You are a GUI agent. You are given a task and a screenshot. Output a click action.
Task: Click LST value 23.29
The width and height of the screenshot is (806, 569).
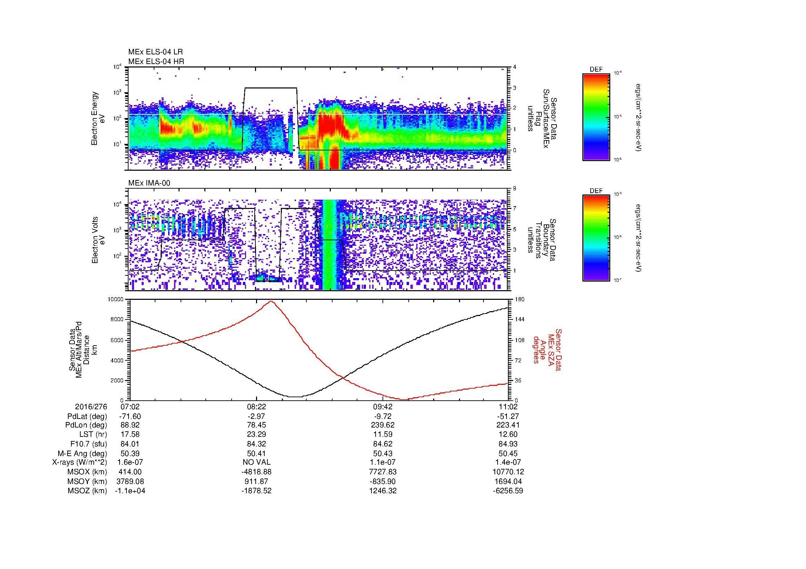(257, 434)
